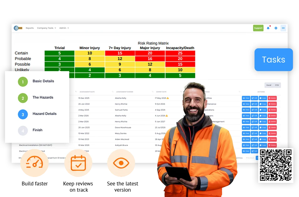299x197 pixels.
Task: Click the assessment date 10 Feb 2023
Action: click(x=83, y=139)
